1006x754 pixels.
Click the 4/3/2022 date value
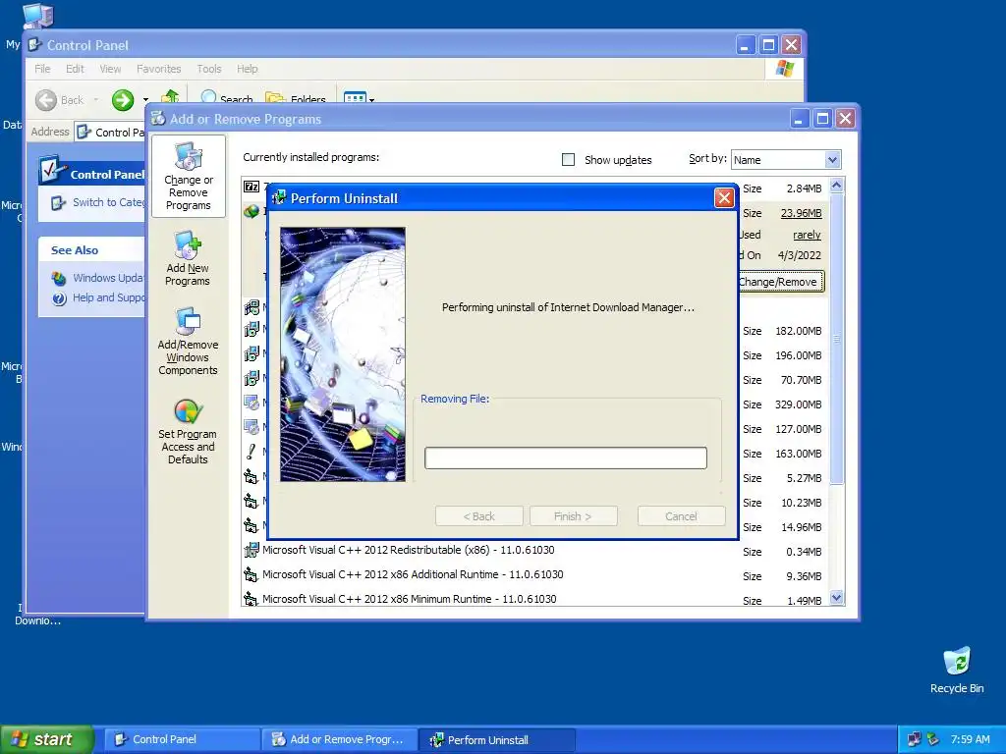pos(800,255)
